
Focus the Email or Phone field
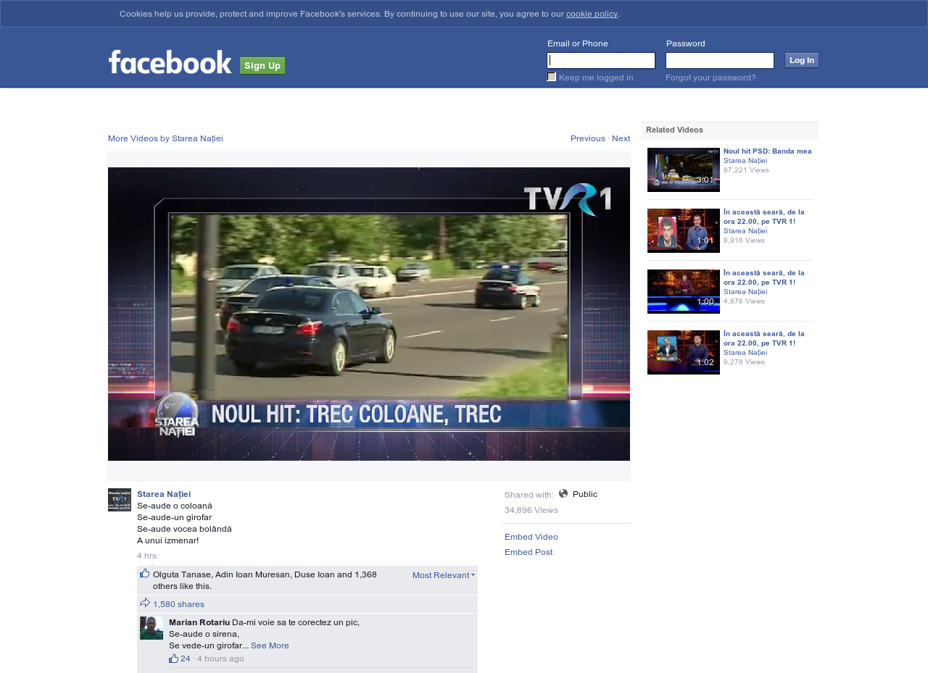(601, 60)
